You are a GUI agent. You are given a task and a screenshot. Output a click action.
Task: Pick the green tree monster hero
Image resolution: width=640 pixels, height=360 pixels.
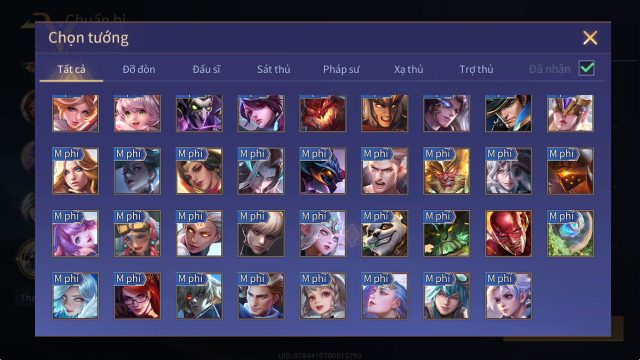point(446,233)
